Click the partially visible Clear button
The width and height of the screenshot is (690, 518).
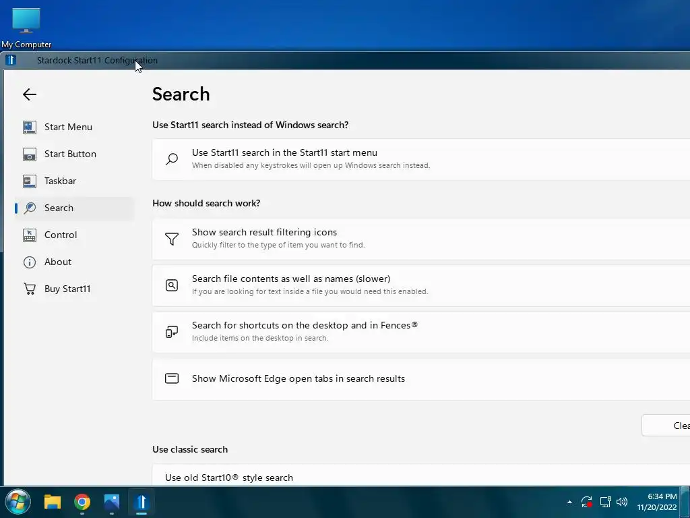click(666, 426)
